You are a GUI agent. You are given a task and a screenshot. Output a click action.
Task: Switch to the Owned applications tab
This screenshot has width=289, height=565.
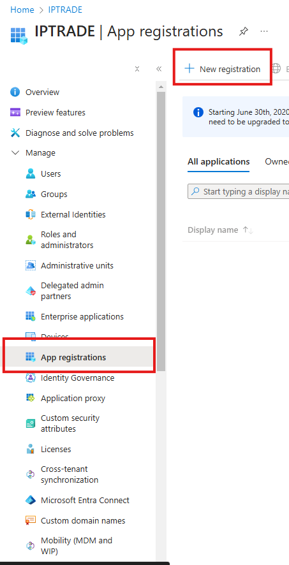coord(277,161)
